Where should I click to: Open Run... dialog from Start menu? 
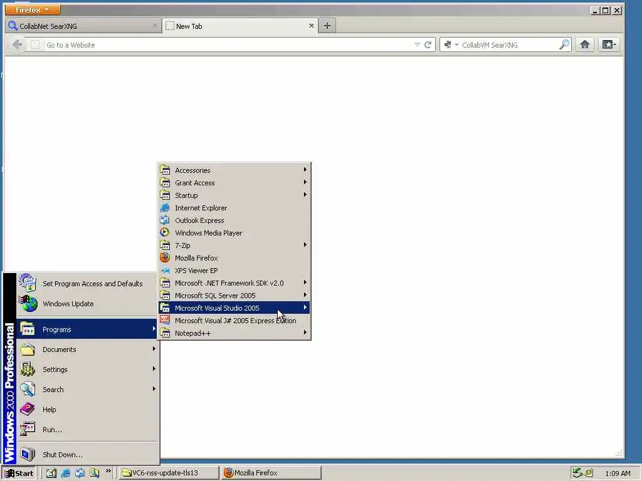coord(87,430)
